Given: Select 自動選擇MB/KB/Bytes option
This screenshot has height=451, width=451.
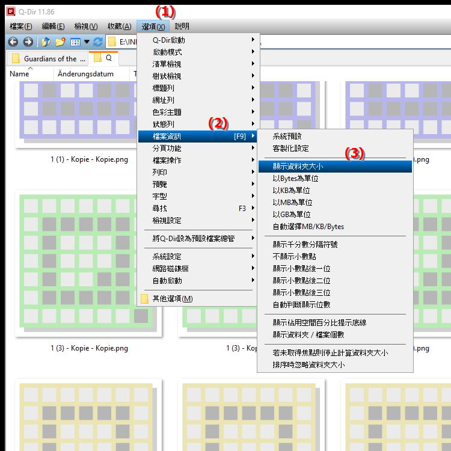Looking at the screenshot, I should [x=335, y=227].
